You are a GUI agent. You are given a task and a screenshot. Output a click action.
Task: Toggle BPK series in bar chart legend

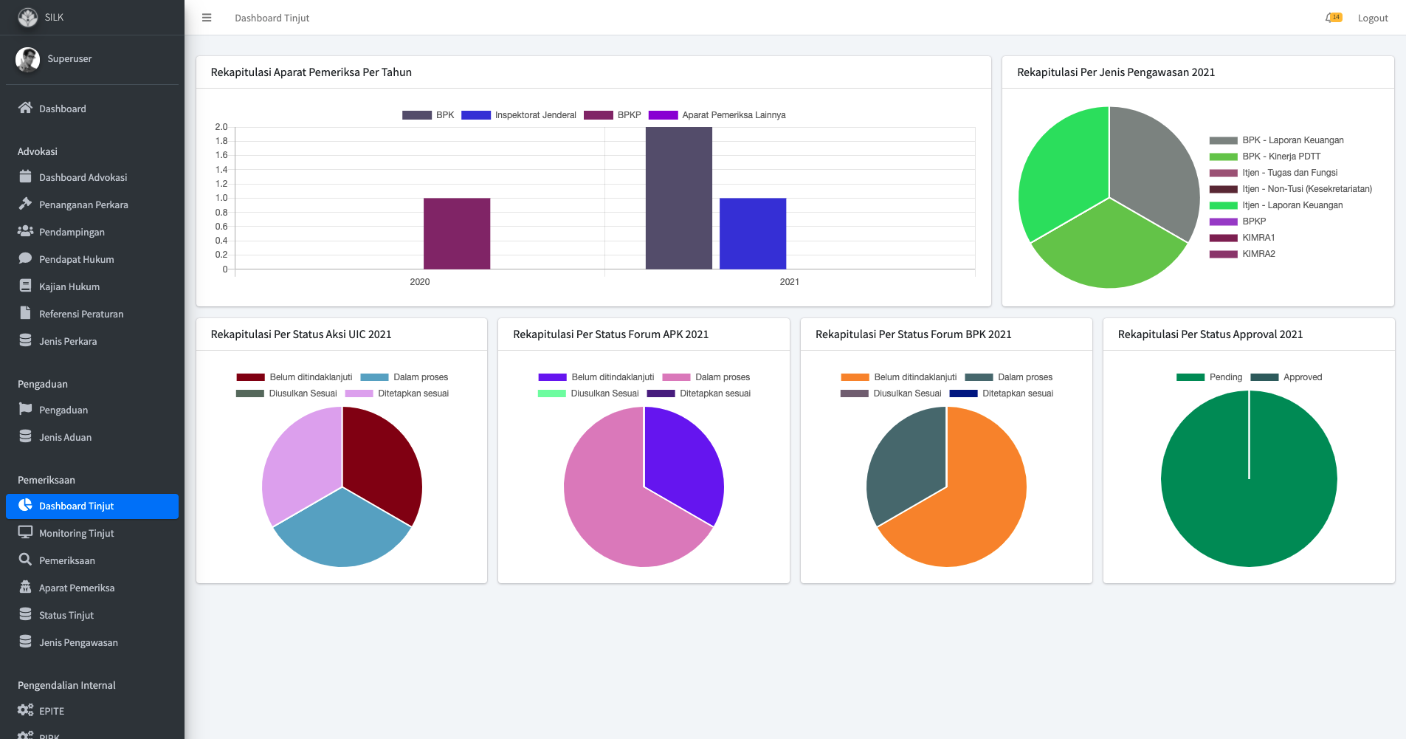point(428,115)
